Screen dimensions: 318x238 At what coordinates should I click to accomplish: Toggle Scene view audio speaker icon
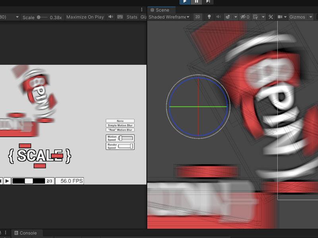click(218, 17)
